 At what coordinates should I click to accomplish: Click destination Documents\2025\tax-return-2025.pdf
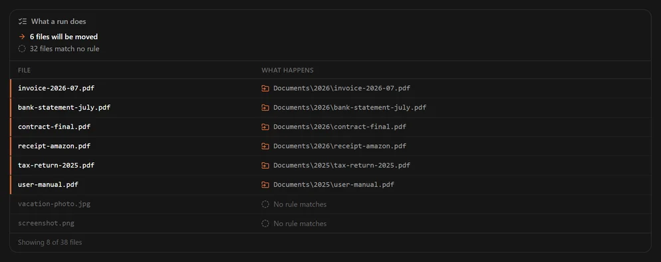(x=342, y=165)
